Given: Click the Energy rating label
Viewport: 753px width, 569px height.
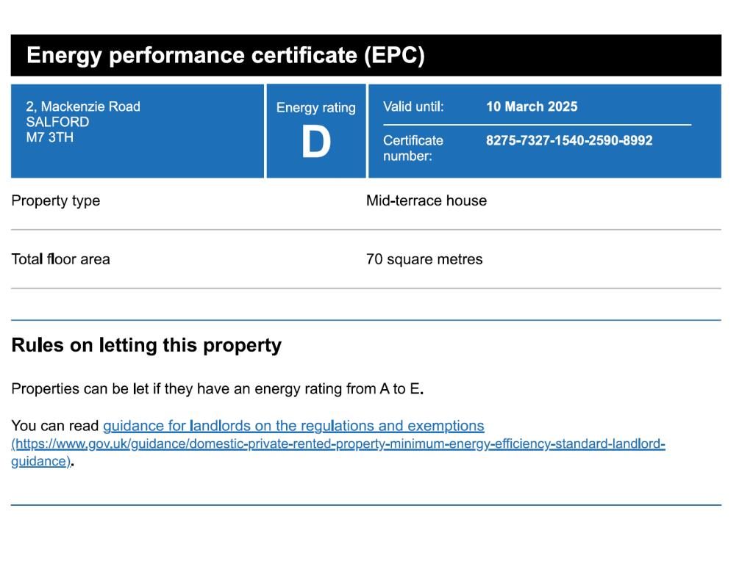Looking at the screenshot, I should 315,108.
